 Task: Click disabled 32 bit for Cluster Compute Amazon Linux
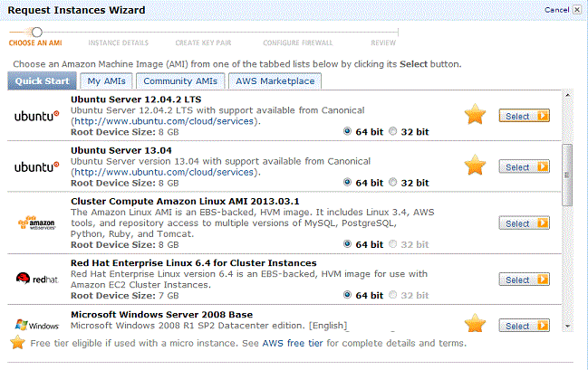tap(392, 243)
